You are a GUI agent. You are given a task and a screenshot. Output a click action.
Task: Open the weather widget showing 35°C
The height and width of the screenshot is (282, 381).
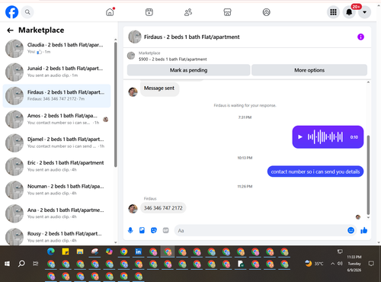(x=314, y=264)
